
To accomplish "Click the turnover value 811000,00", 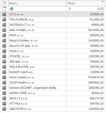I will (97, 19).
